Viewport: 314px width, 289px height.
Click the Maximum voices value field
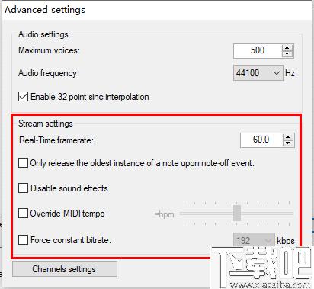click(x=258, y=51)
